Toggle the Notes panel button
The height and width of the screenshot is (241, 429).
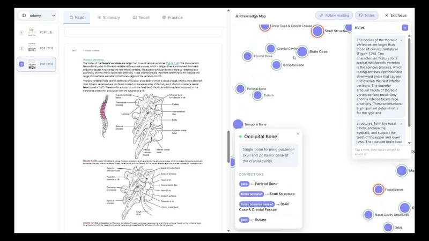click(x=367, y=16)
